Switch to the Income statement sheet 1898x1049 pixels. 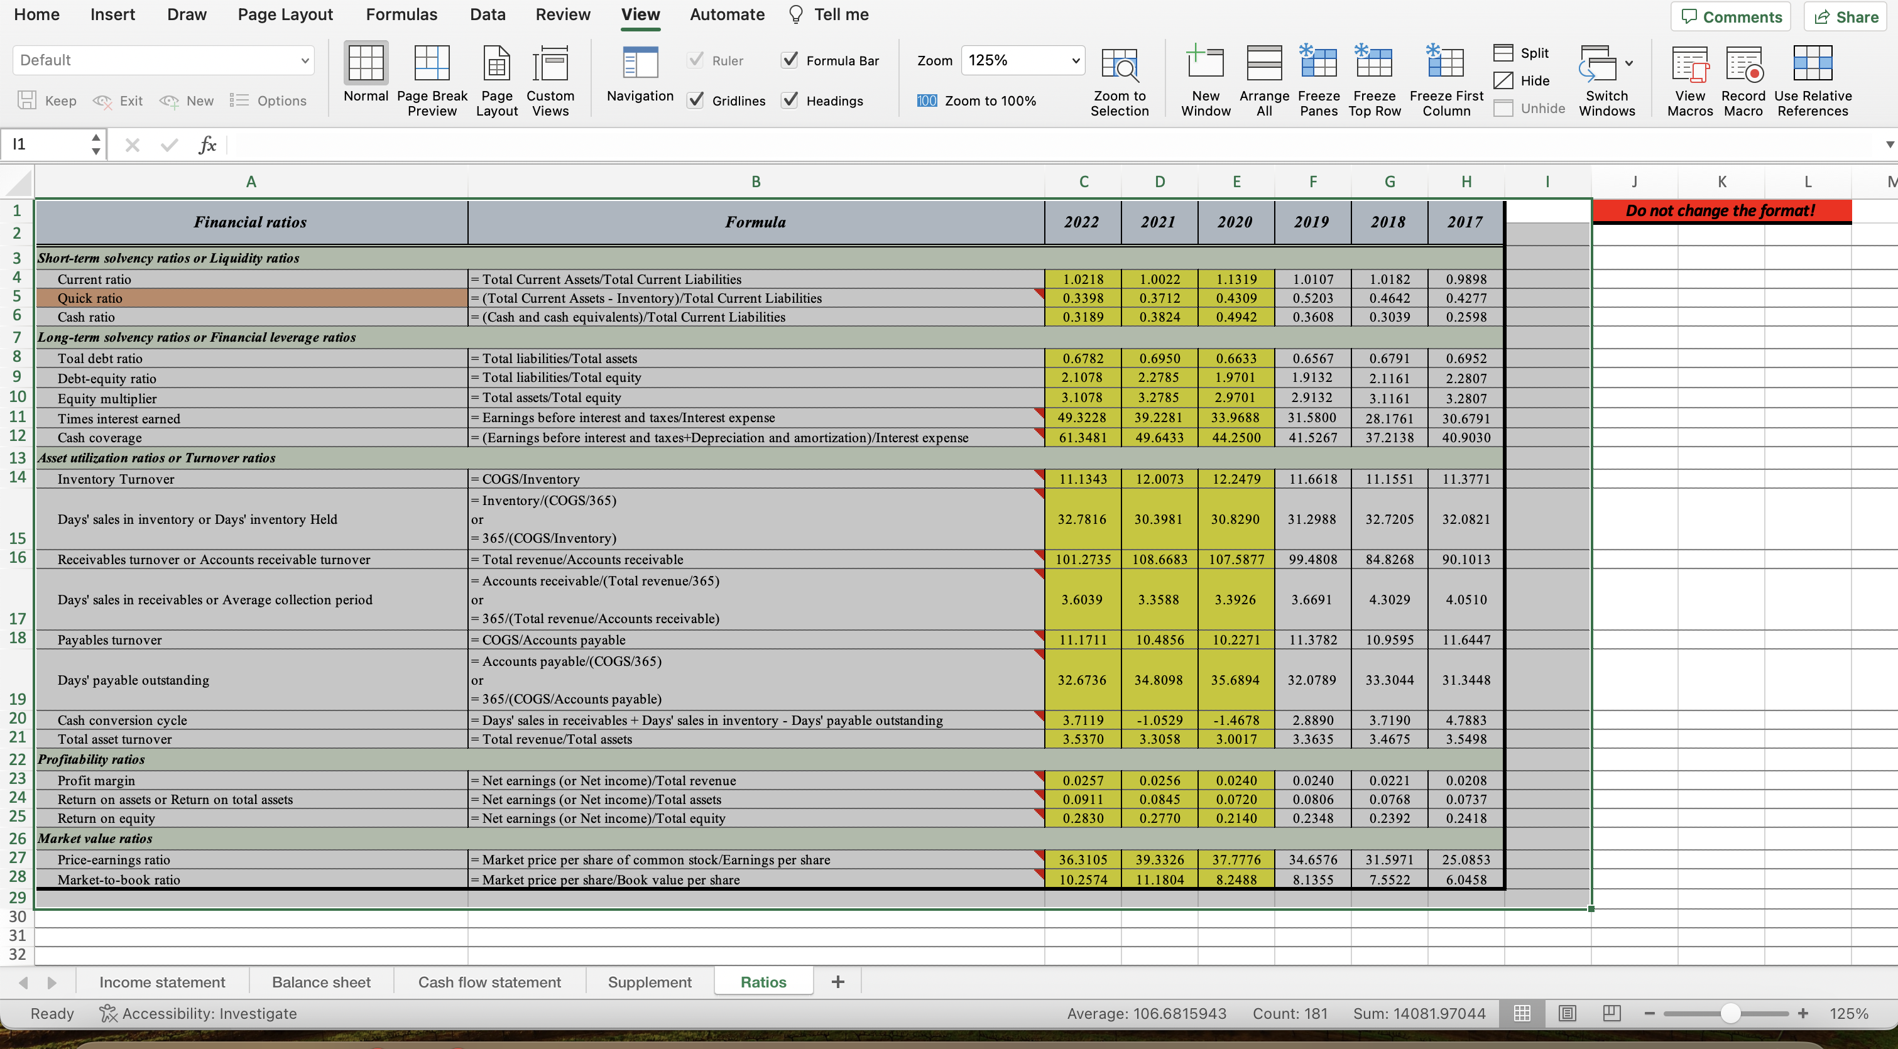tap(162, 982)
